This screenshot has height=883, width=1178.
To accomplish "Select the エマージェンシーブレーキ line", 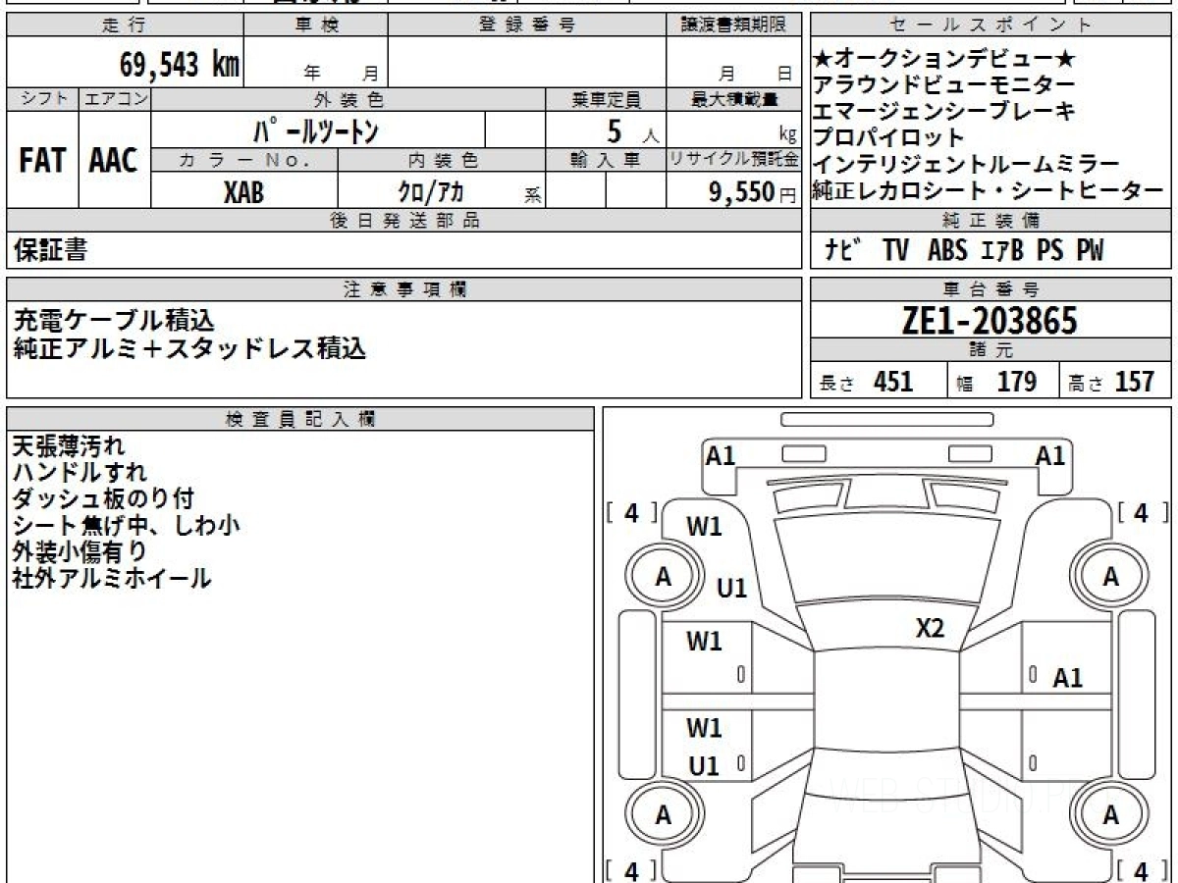I will tap(944, 112).
